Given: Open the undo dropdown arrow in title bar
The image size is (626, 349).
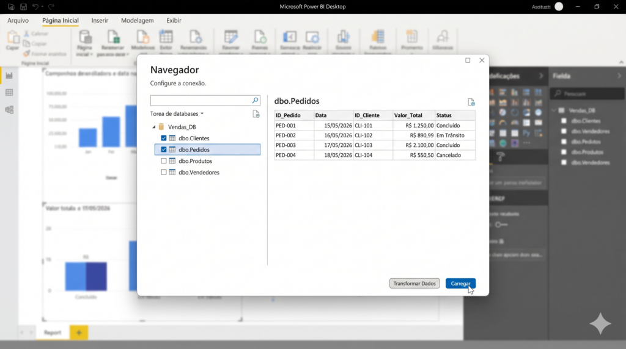Looking at the screenshot, I should (x=42, y=7).
